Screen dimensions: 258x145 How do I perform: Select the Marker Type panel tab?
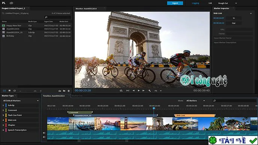point(8,96)
